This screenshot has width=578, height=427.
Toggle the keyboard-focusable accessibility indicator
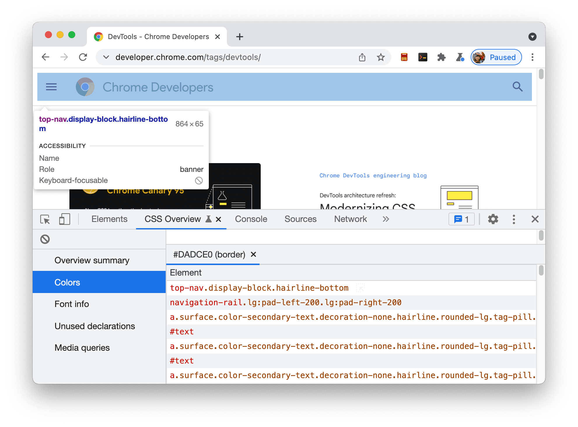pos(199,180)
